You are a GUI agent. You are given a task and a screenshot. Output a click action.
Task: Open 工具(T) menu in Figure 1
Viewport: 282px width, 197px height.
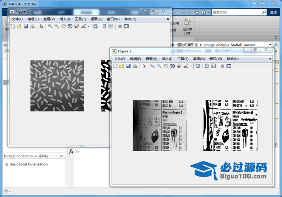80,19
